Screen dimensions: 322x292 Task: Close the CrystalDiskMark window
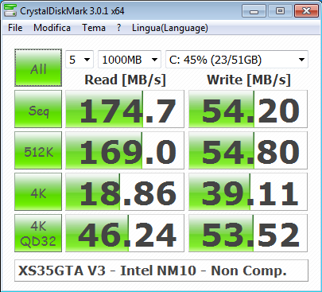click(x=306, y=11)
